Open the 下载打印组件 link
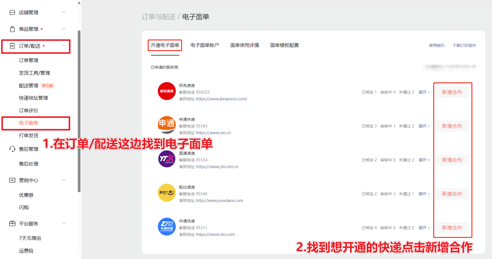The image size is (492, 259). [464, 45]
